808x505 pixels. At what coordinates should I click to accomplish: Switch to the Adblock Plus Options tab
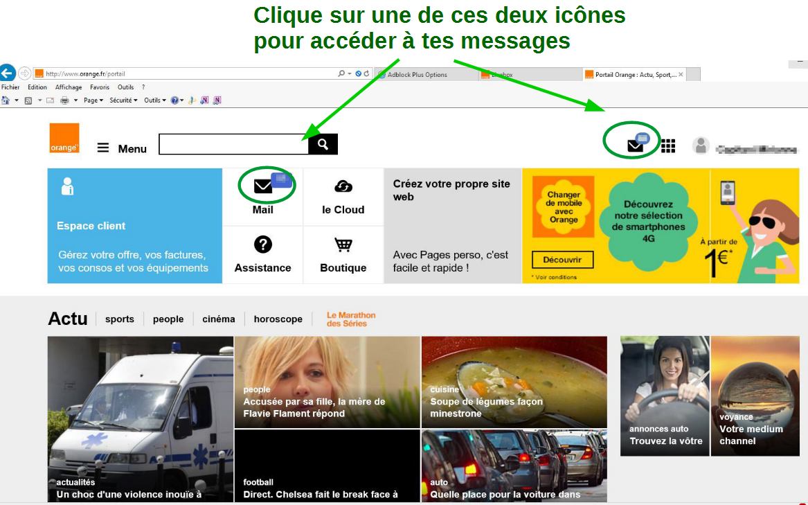coord(427,74)
